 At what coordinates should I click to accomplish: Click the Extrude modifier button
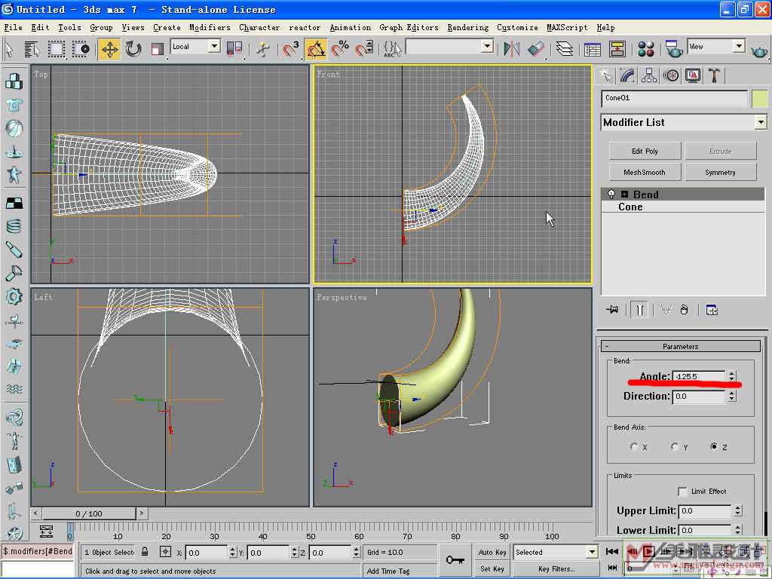pos(720,151)
